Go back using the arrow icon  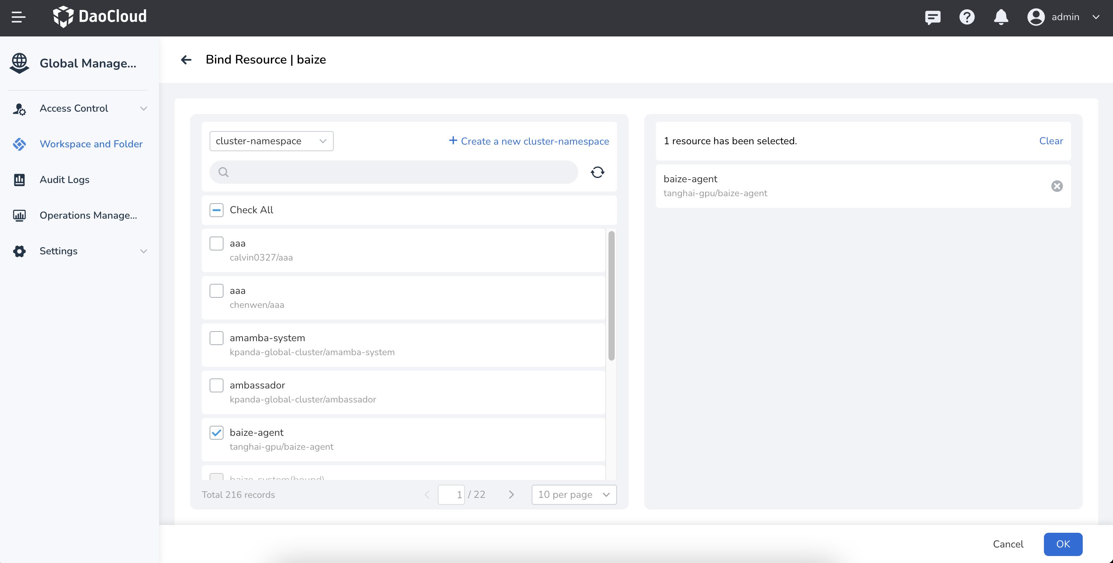click(x=186, y=60)
